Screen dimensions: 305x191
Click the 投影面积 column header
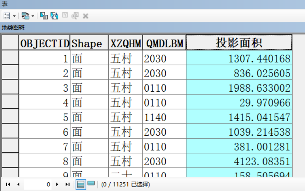pyautogui.click(x=239, y=43)
